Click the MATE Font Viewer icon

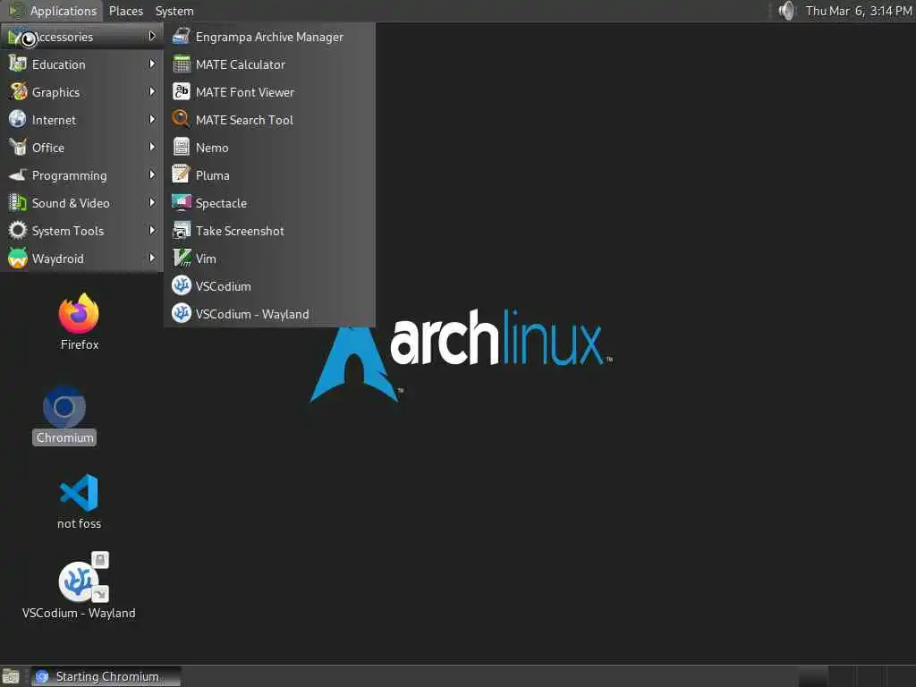[181, 92]
